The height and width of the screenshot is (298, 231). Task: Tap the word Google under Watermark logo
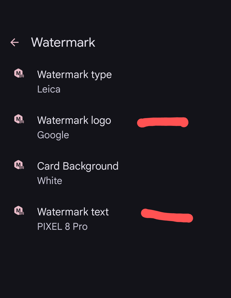53,135
